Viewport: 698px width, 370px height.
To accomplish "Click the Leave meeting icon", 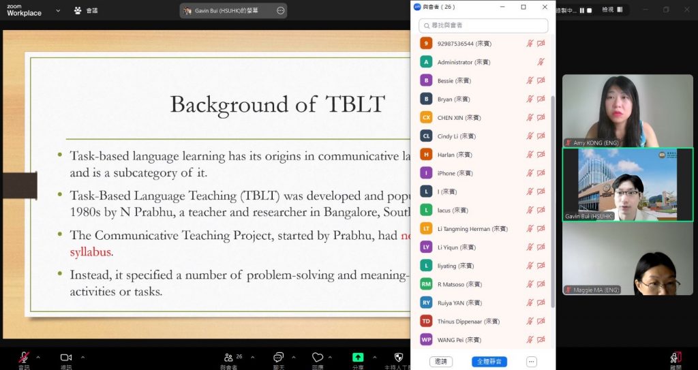I will tap(676, 358).
